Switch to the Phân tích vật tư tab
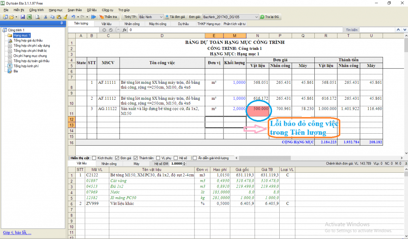408x239 pixels. point(234,24)
